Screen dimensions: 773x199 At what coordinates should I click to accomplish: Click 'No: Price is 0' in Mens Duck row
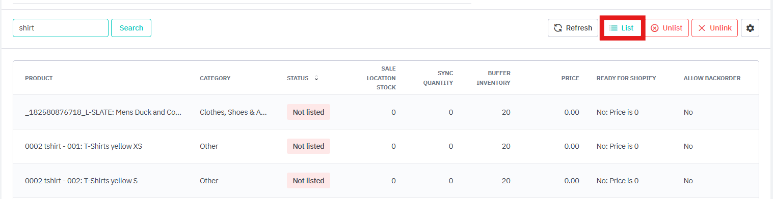click(x=618, y=112)
